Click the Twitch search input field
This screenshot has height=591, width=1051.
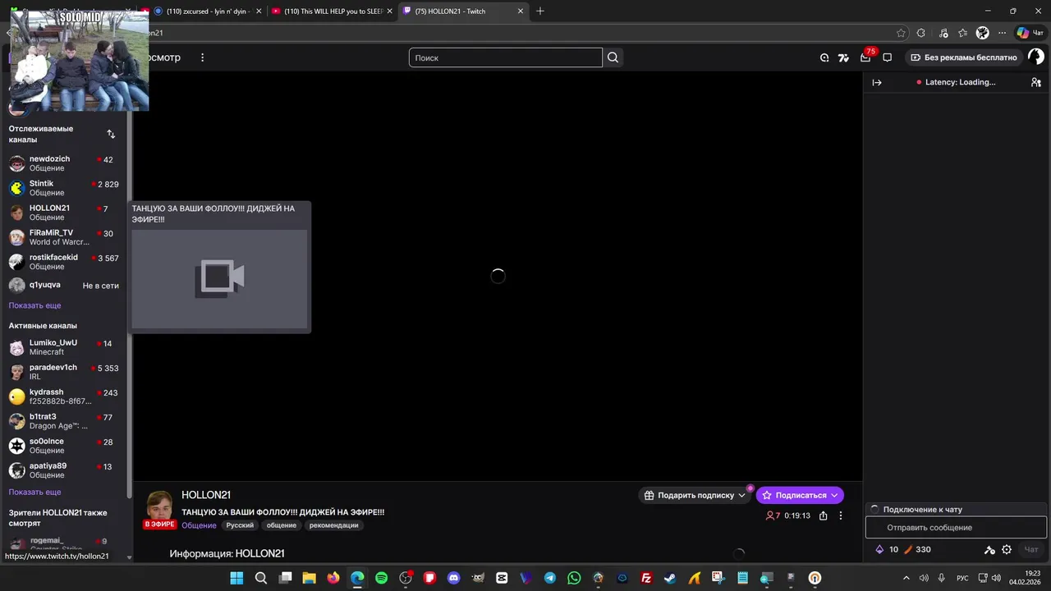click(x=506, y=57)
